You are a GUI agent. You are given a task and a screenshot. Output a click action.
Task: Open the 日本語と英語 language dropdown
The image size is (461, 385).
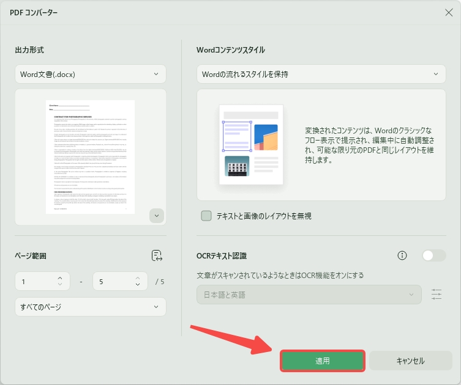(309, 295)
